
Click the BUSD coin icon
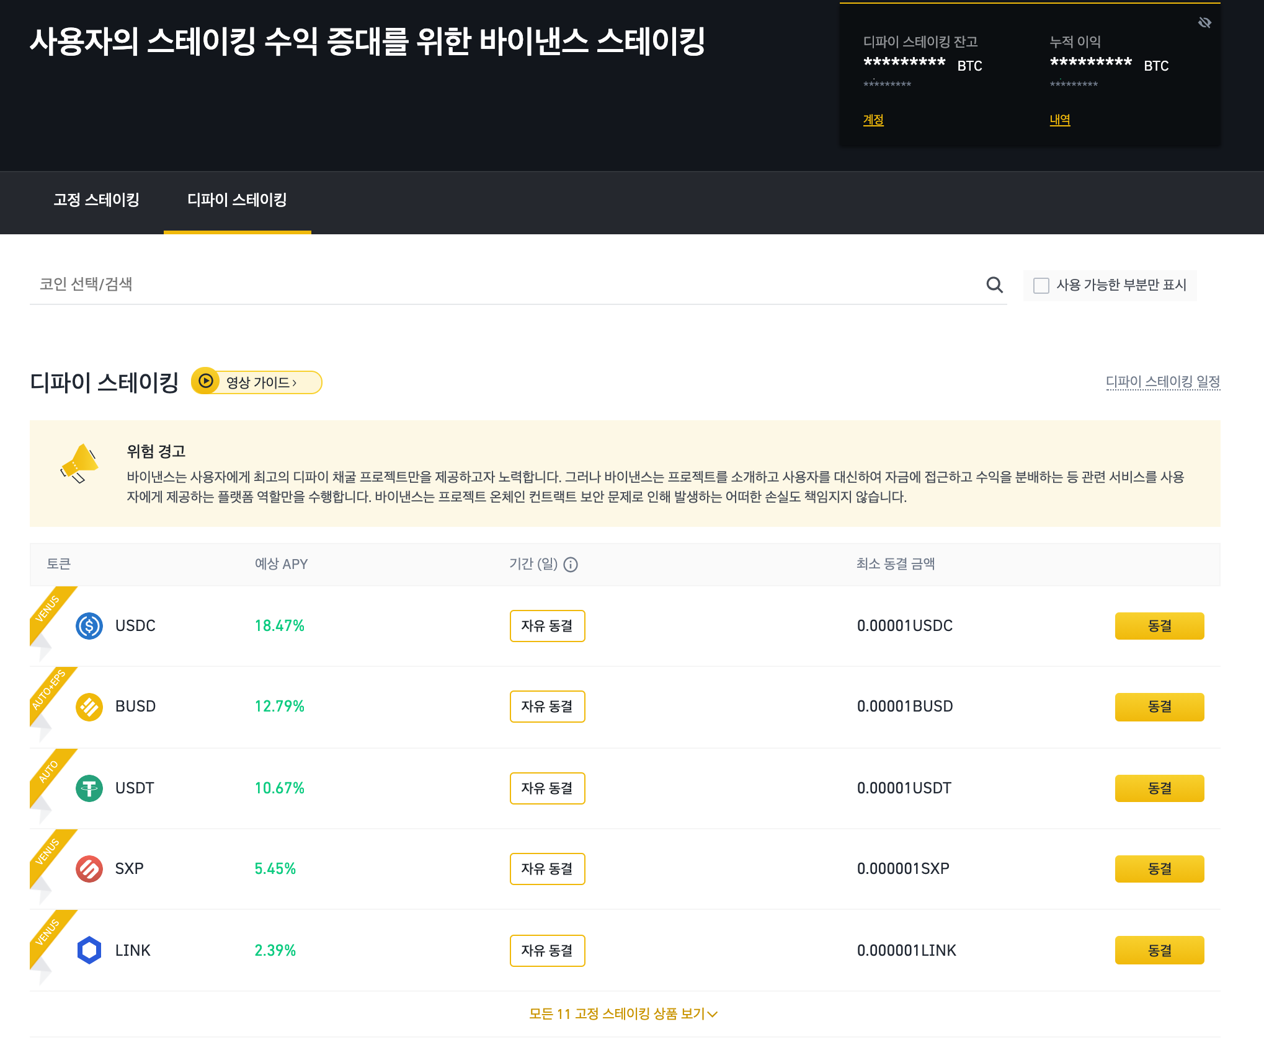click(x=89, y=707)
